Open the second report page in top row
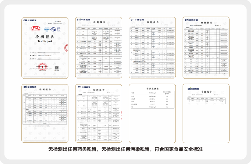Viewport: 251px width, 164px height. coord(99,48)
